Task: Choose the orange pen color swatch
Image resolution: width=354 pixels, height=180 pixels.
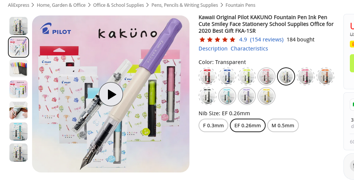Action: click(325, 76)
